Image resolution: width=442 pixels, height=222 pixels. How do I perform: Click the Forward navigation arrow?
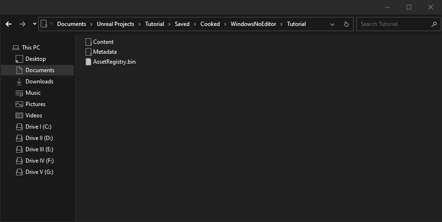pos(23,24)
